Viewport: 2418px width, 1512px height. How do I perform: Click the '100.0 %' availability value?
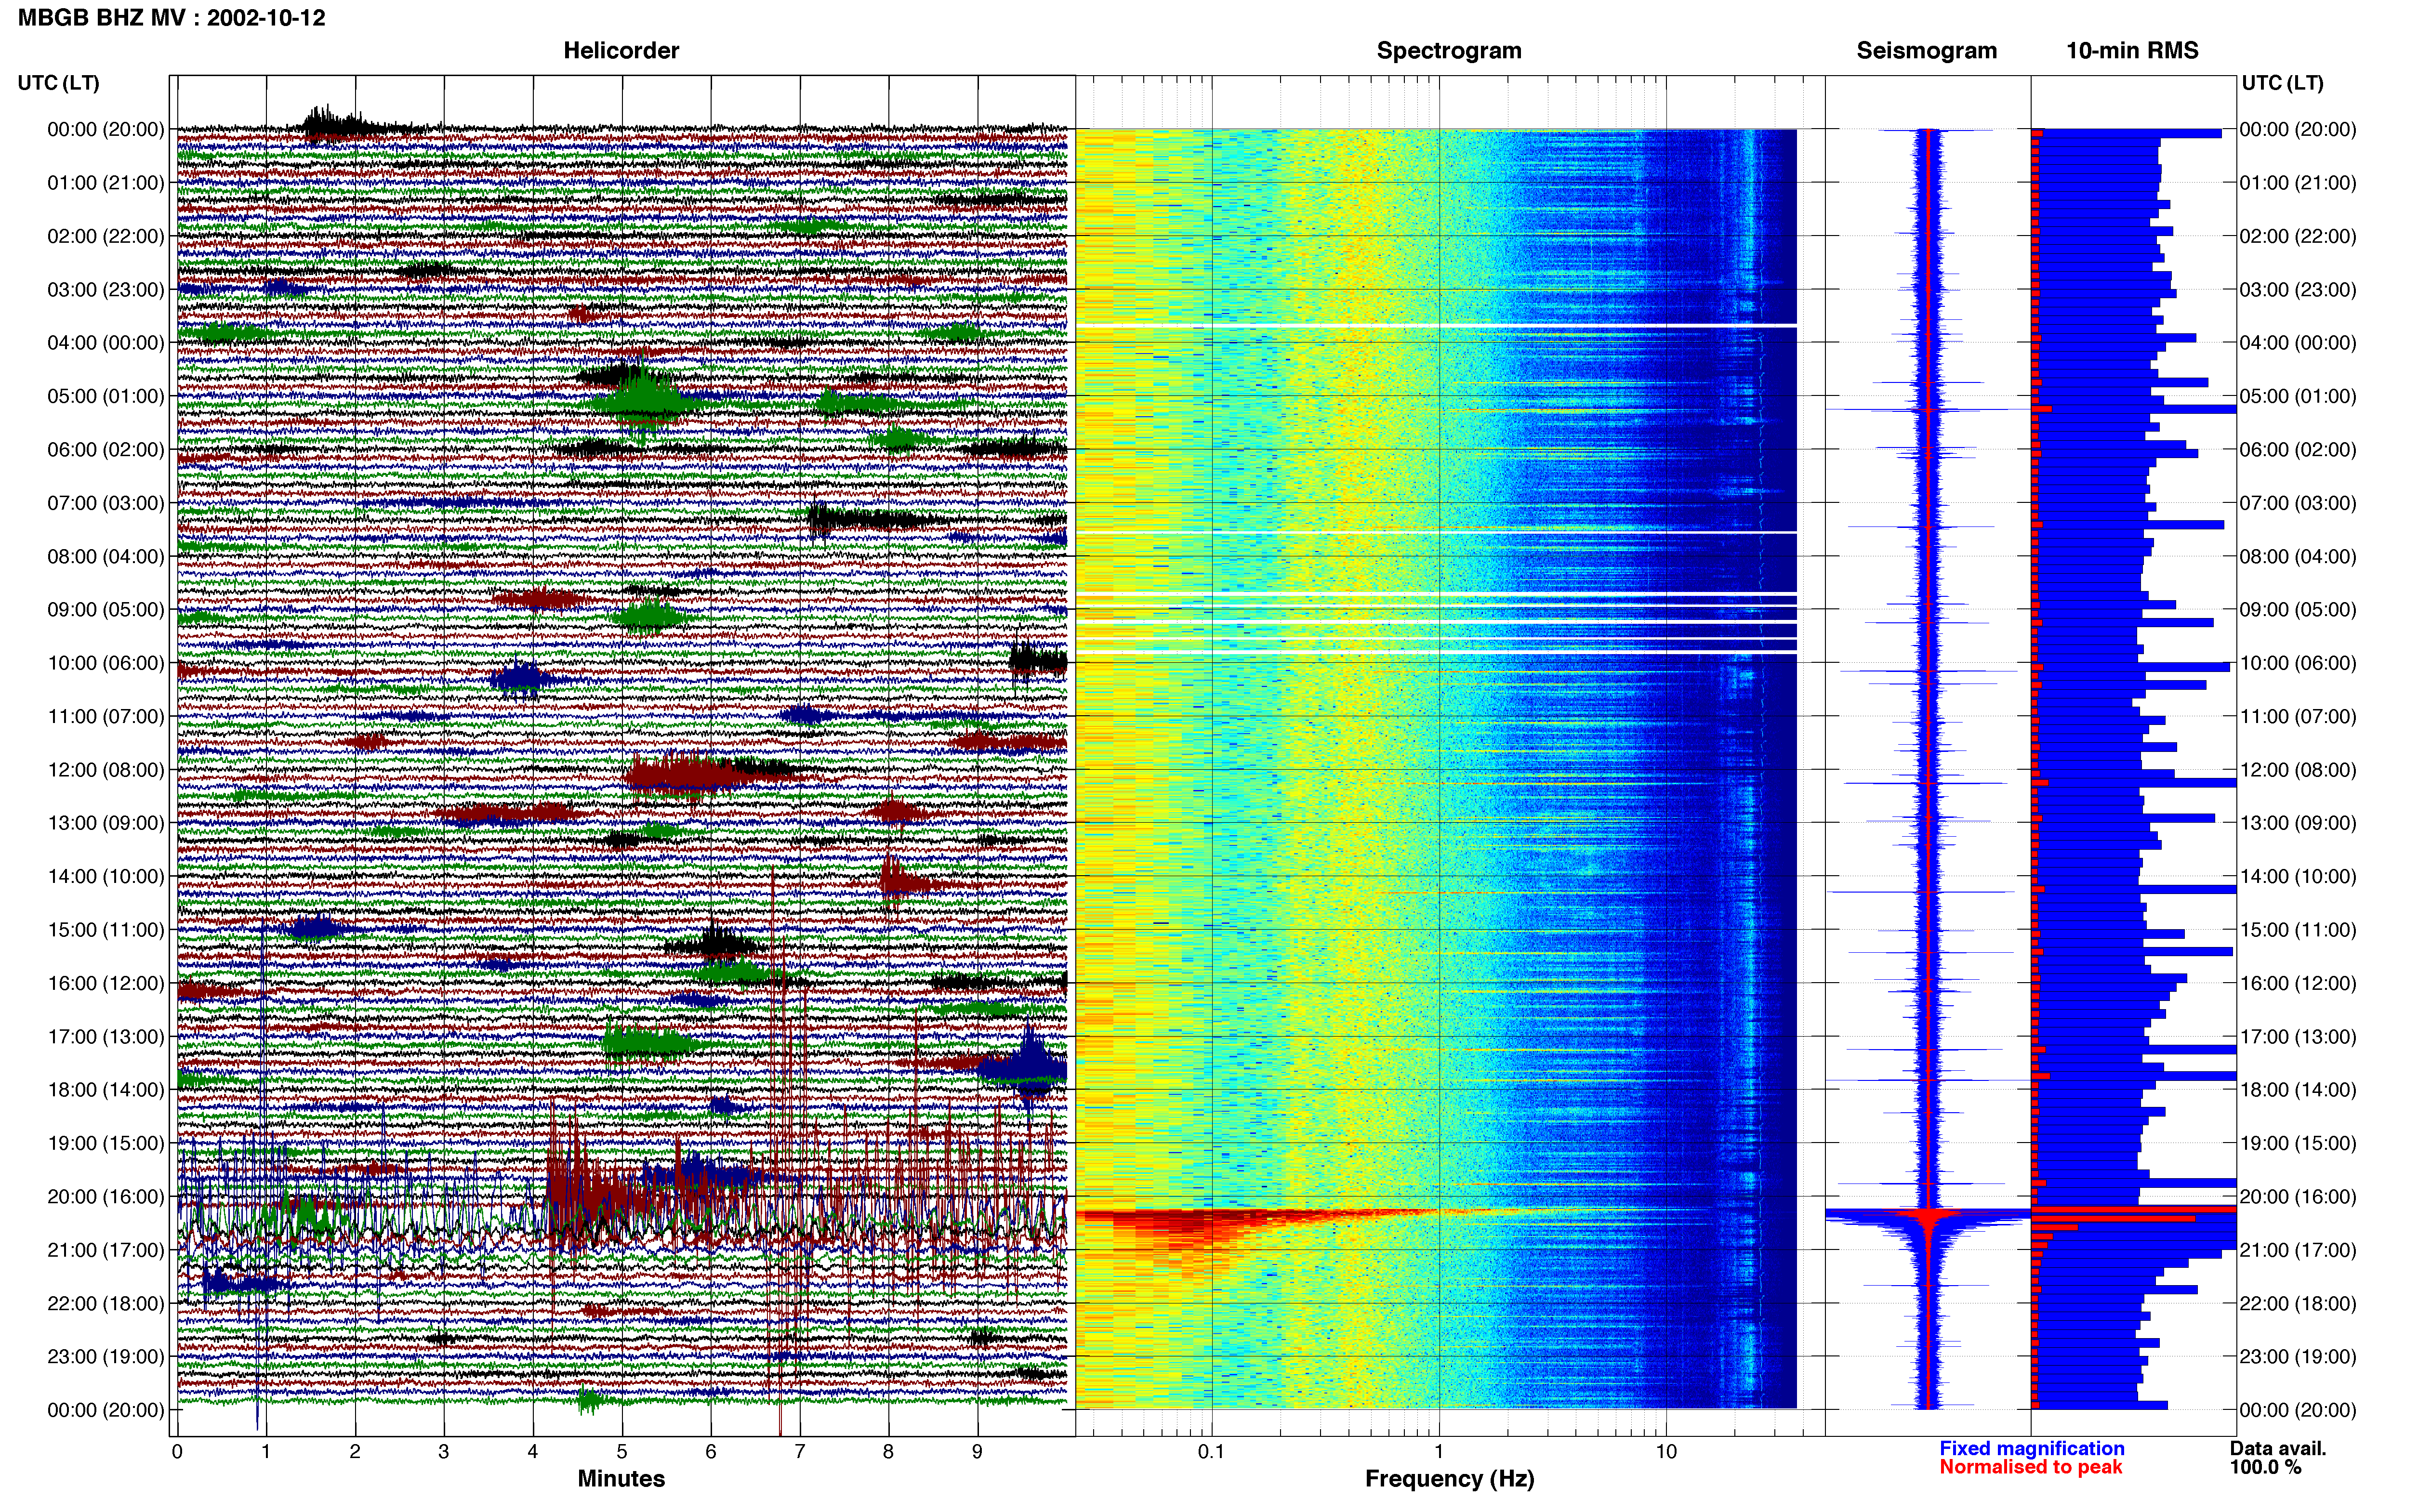pyautogui.click(x=2265, y=1467)
